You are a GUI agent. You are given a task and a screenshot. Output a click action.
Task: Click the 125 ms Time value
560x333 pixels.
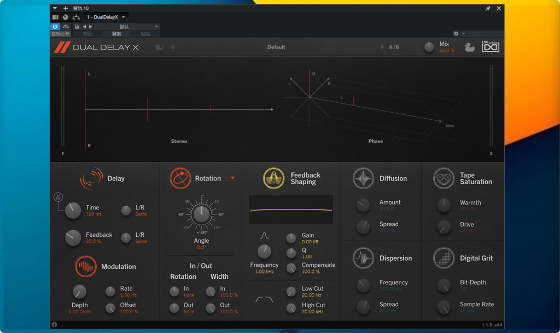[94, 214]
